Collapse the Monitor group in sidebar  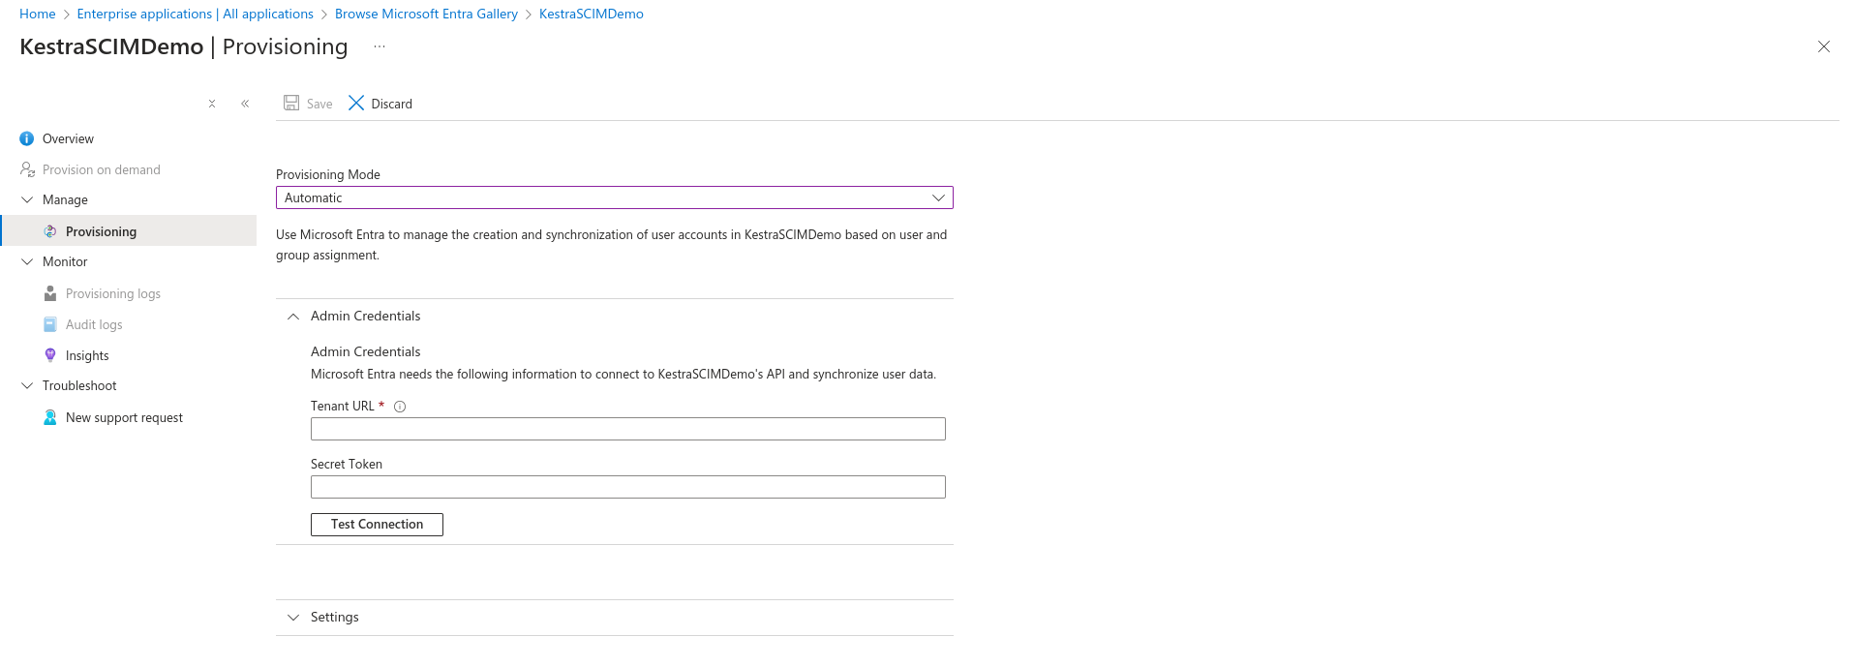tap(27, 262)
